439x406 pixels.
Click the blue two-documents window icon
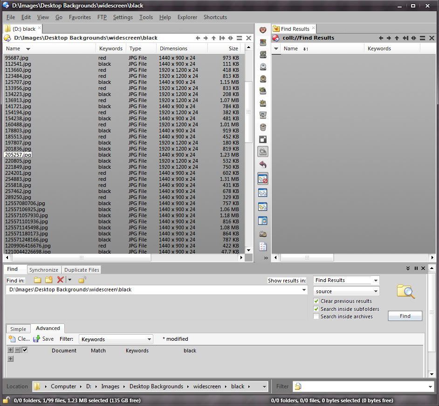pyautogui.click(x=263, y=193)
